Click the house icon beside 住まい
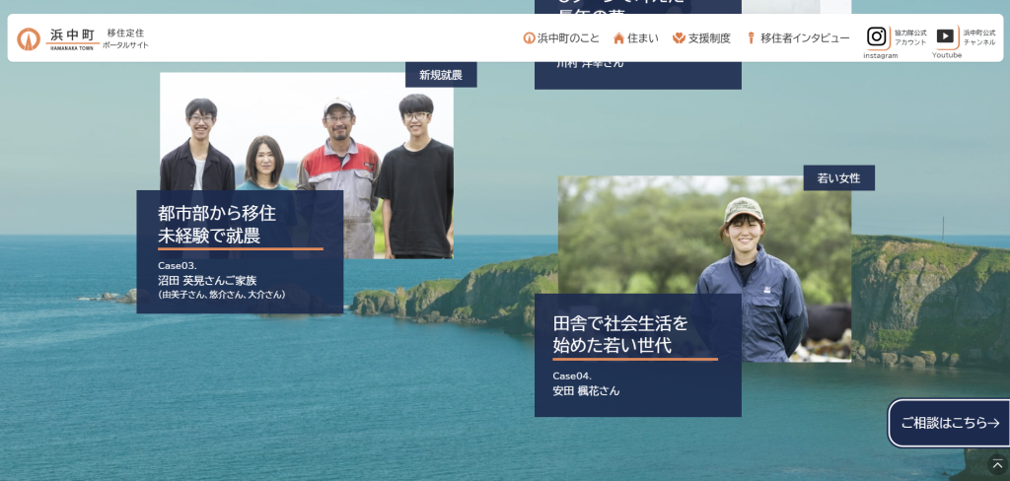The width and height of the screenshot is (1010, 481). (619, 38)
